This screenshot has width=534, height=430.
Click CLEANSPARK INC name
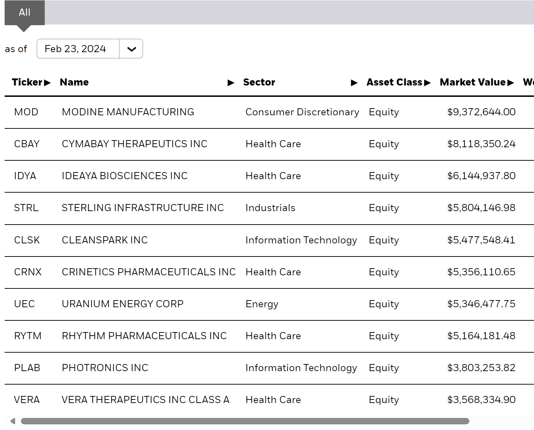(105, 240)
